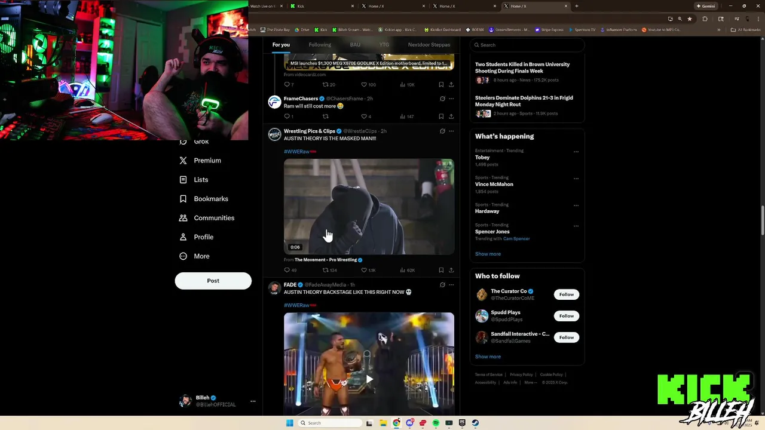The width and height of the screenshot is (765, 430).
Task: View analytics showing 62K views
Action: click(407, 270)
